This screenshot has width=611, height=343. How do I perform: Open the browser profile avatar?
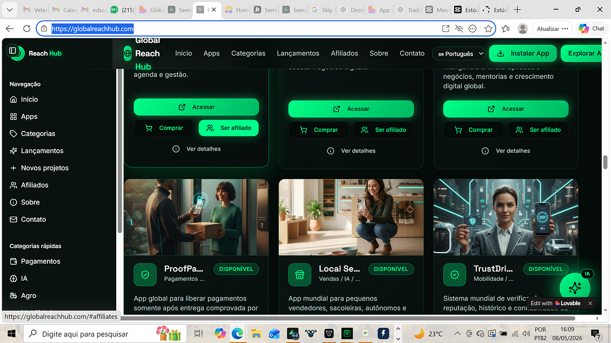(523, 29)
